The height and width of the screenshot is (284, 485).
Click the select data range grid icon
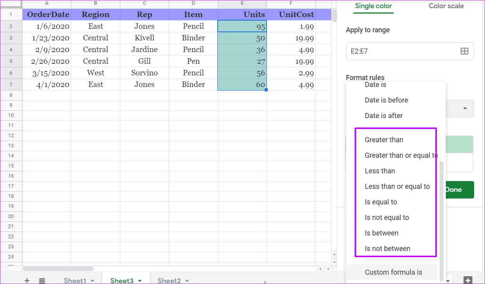click(464, 51)
